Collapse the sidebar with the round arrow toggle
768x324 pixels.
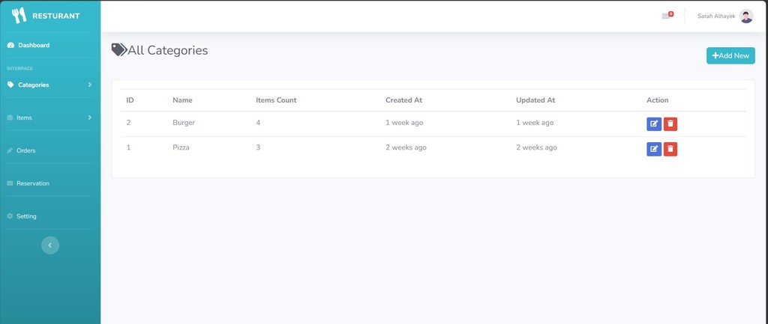tap(50, 245)
